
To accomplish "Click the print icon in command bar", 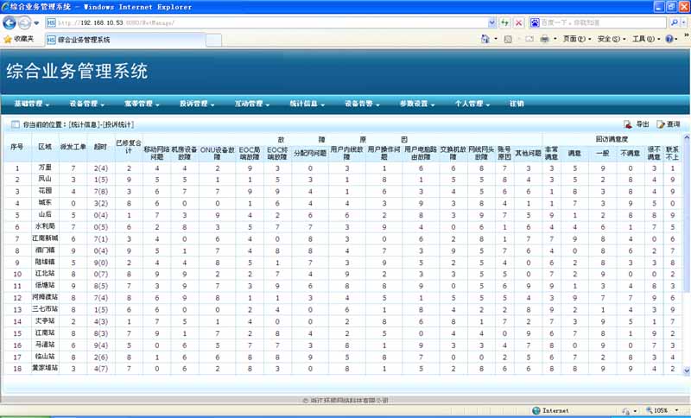I will click(545, 39).
